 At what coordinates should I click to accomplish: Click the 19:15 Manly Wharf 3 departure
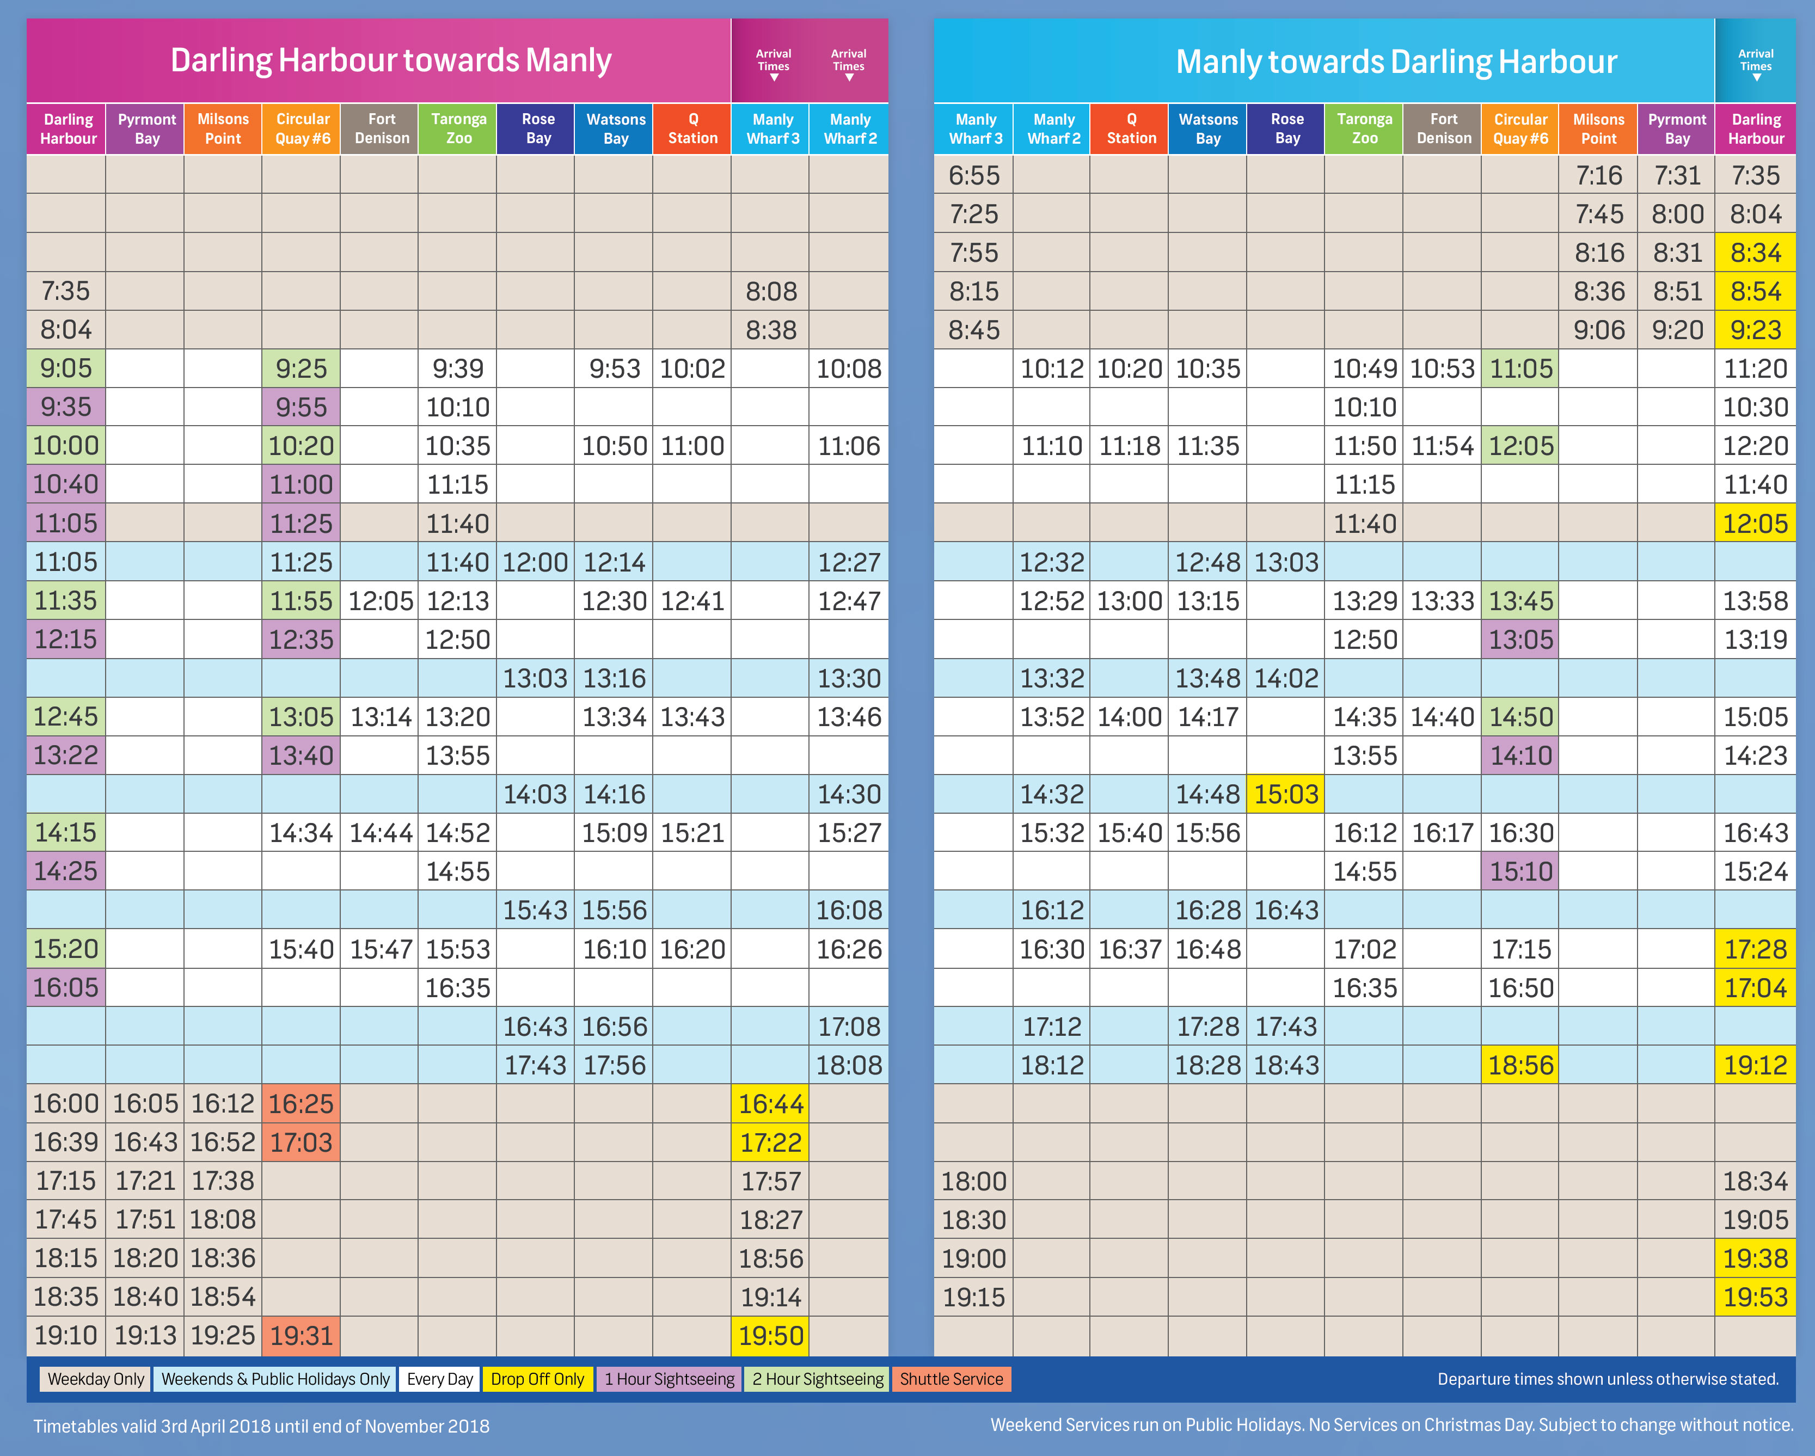click(x=974, y=1297)
